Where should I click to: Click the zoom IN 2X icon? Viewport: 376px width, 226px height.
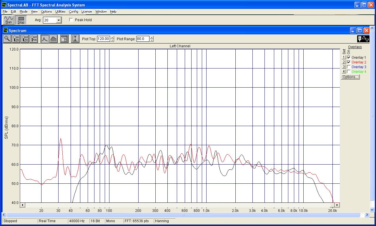[x=16, y=39]
